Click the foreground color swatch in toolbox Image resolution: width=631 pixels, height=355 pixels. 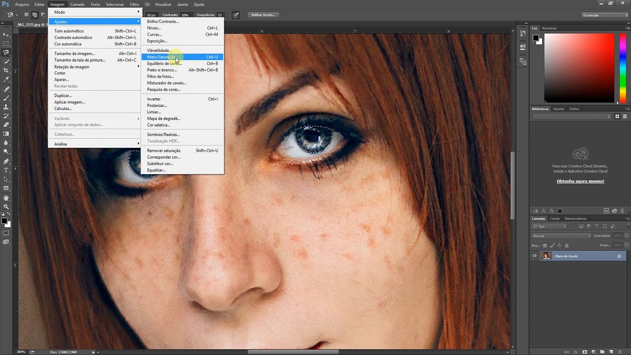click(x=4, y=221)
